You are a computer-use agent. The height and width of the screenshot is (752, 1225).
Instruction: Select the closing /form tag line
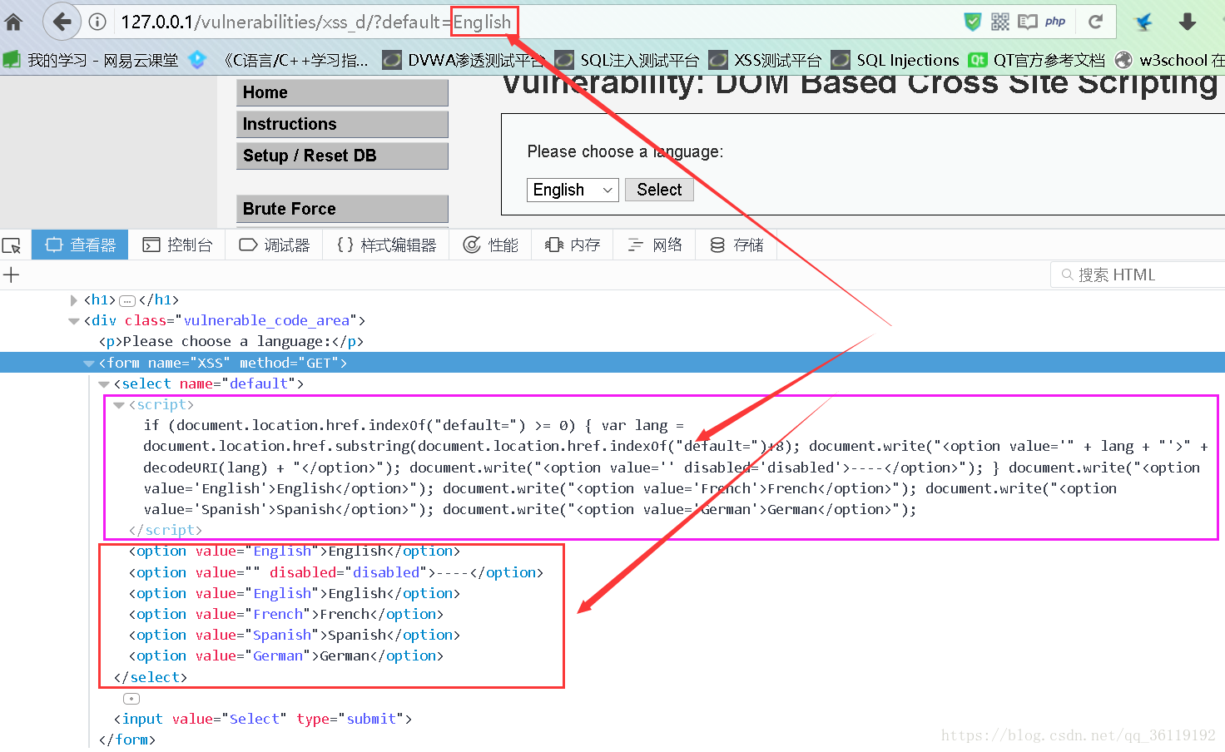coord(127,740)
